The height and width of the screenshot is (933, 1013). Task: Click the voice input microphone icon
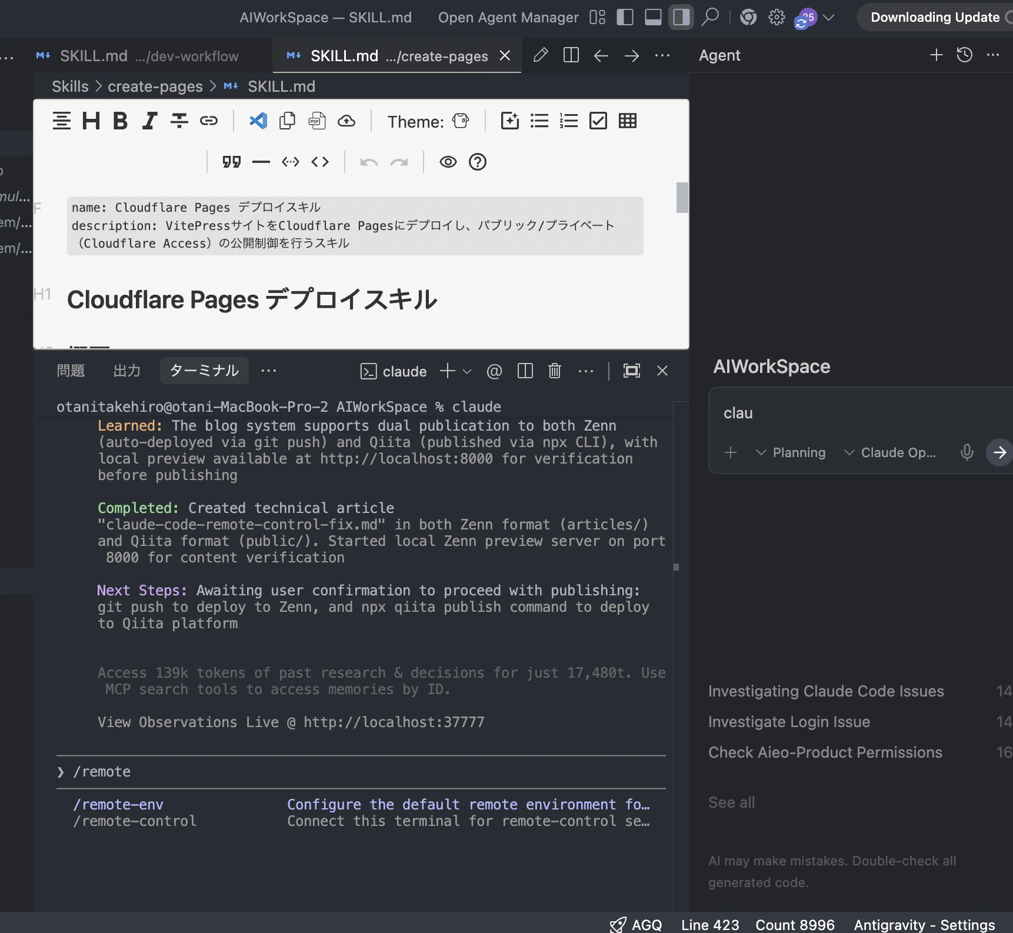click(967, 452)
